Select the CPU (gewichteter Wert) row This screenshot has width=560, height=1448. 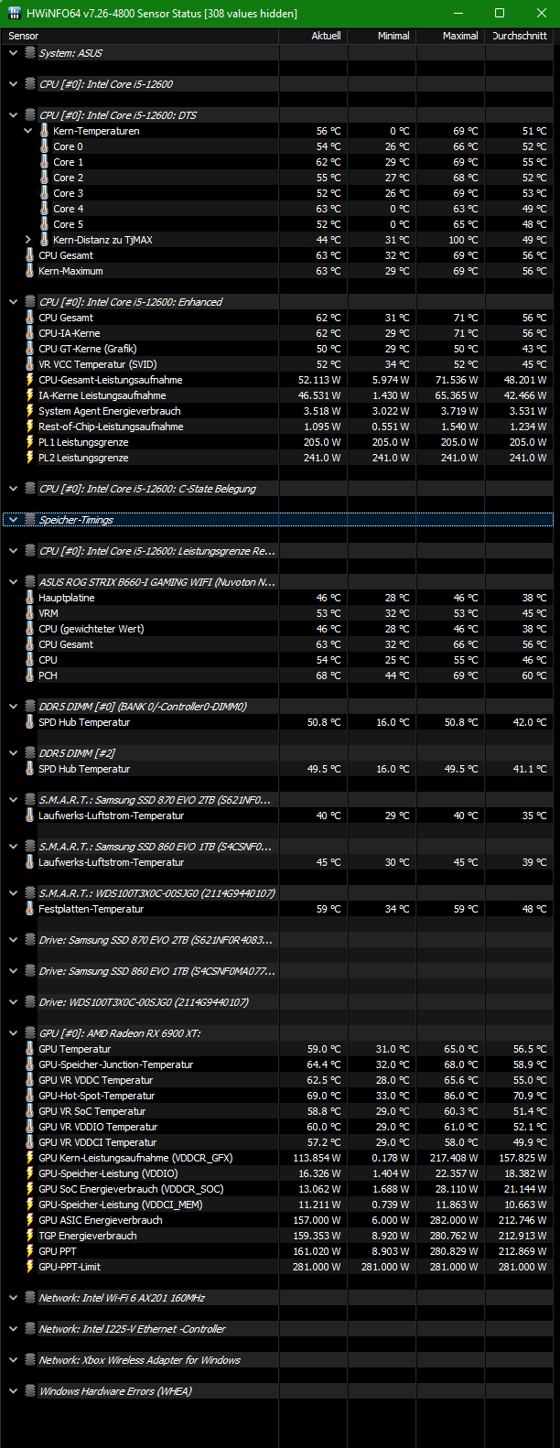pos(278,629)
